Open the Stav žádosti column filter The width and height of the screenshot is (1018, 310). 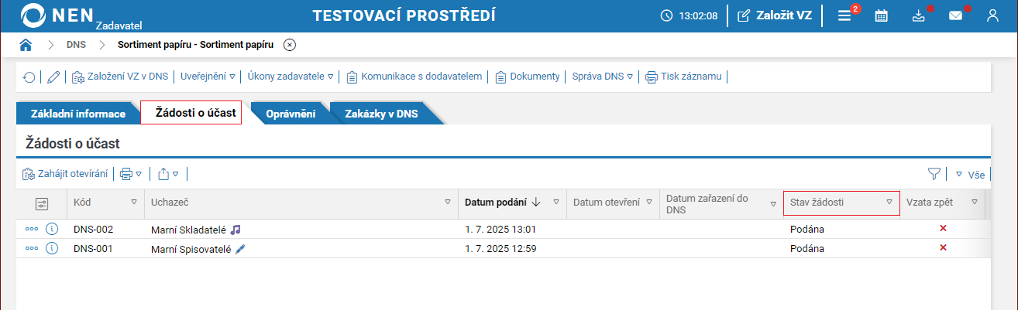click(x=889, y=203)
